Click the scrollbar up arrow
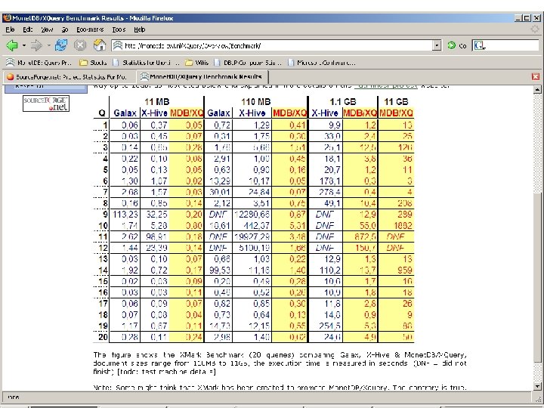Screen dimensions: 544x408 point(536,89)
